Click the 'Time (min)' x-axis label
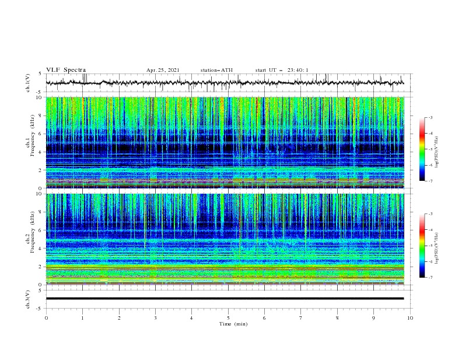Image resolution: width=462 pixels, height=357 pixels. click(233, 324)
